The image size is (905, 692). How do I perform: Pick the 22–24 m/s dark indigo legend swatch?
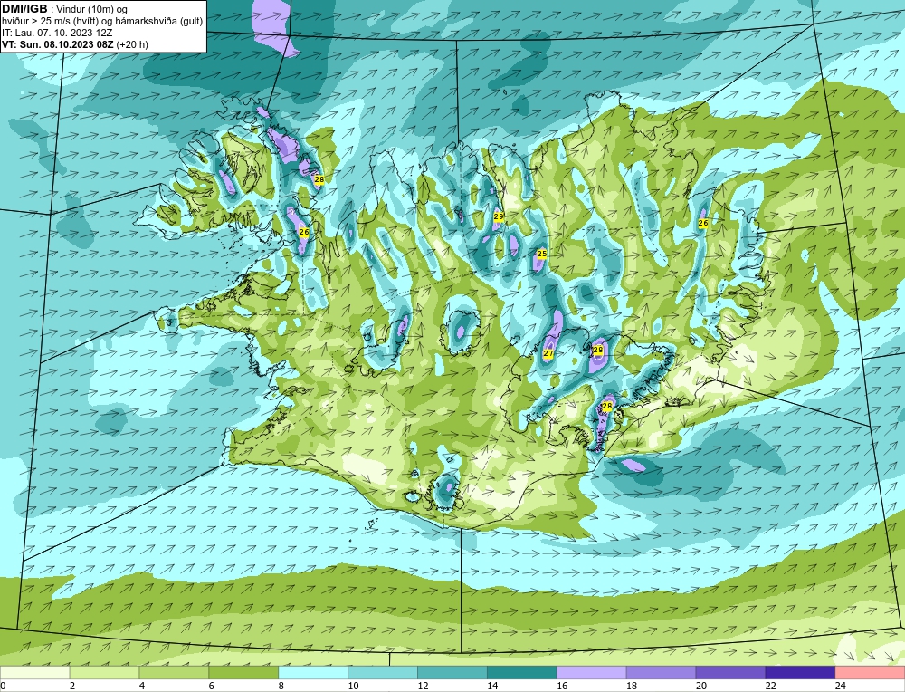tap(800, 673)
